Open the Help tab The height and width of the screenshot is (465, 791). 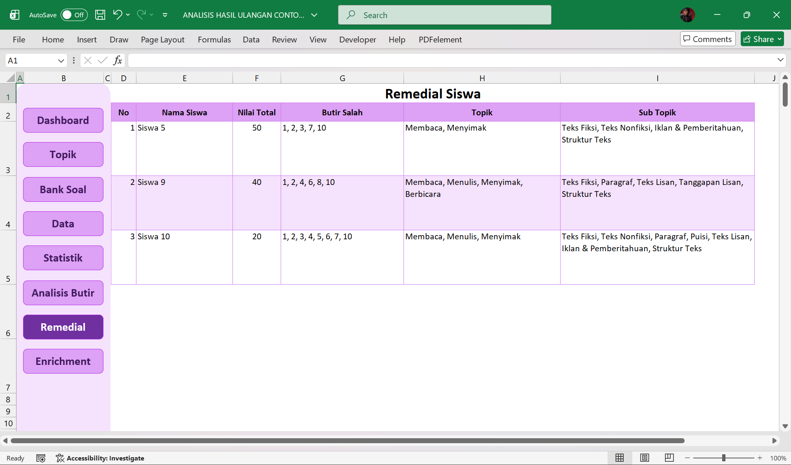point(397,40)
